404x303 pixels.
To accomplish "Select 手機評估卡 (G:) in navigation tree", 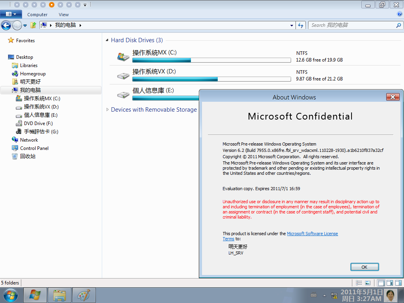I will point(41,132).
